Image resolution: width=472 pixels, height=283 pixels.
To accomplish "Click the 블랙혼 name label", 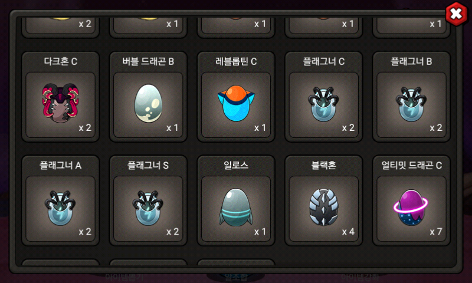I will (323, 165).
